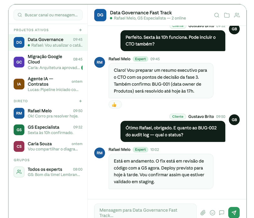Viewport: 254px width, 218px height.
Task: Click the 'Ok! Corro pra resolver hoje.' preview
Action: pyautogui.click(x=53, y=116)
